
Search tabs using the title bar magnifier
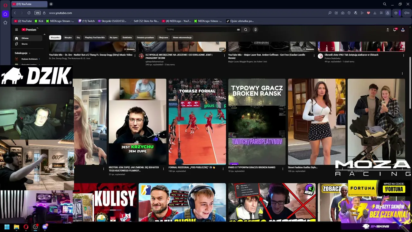click(x=385, y=4)
